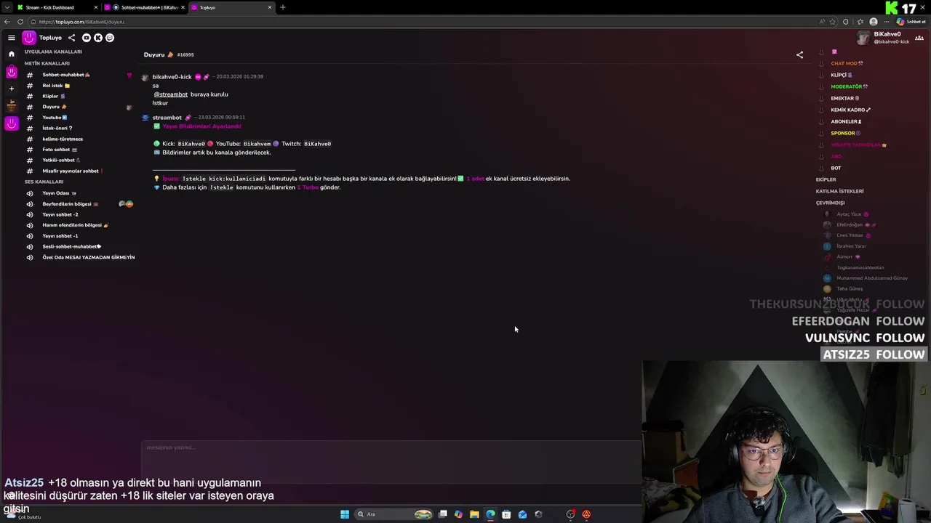Expand EKİPLER section
The image size is (931, 523).
click(x=826, y=179)
